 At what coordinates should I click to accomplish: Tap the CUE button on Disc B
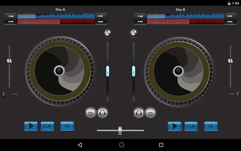191,126
